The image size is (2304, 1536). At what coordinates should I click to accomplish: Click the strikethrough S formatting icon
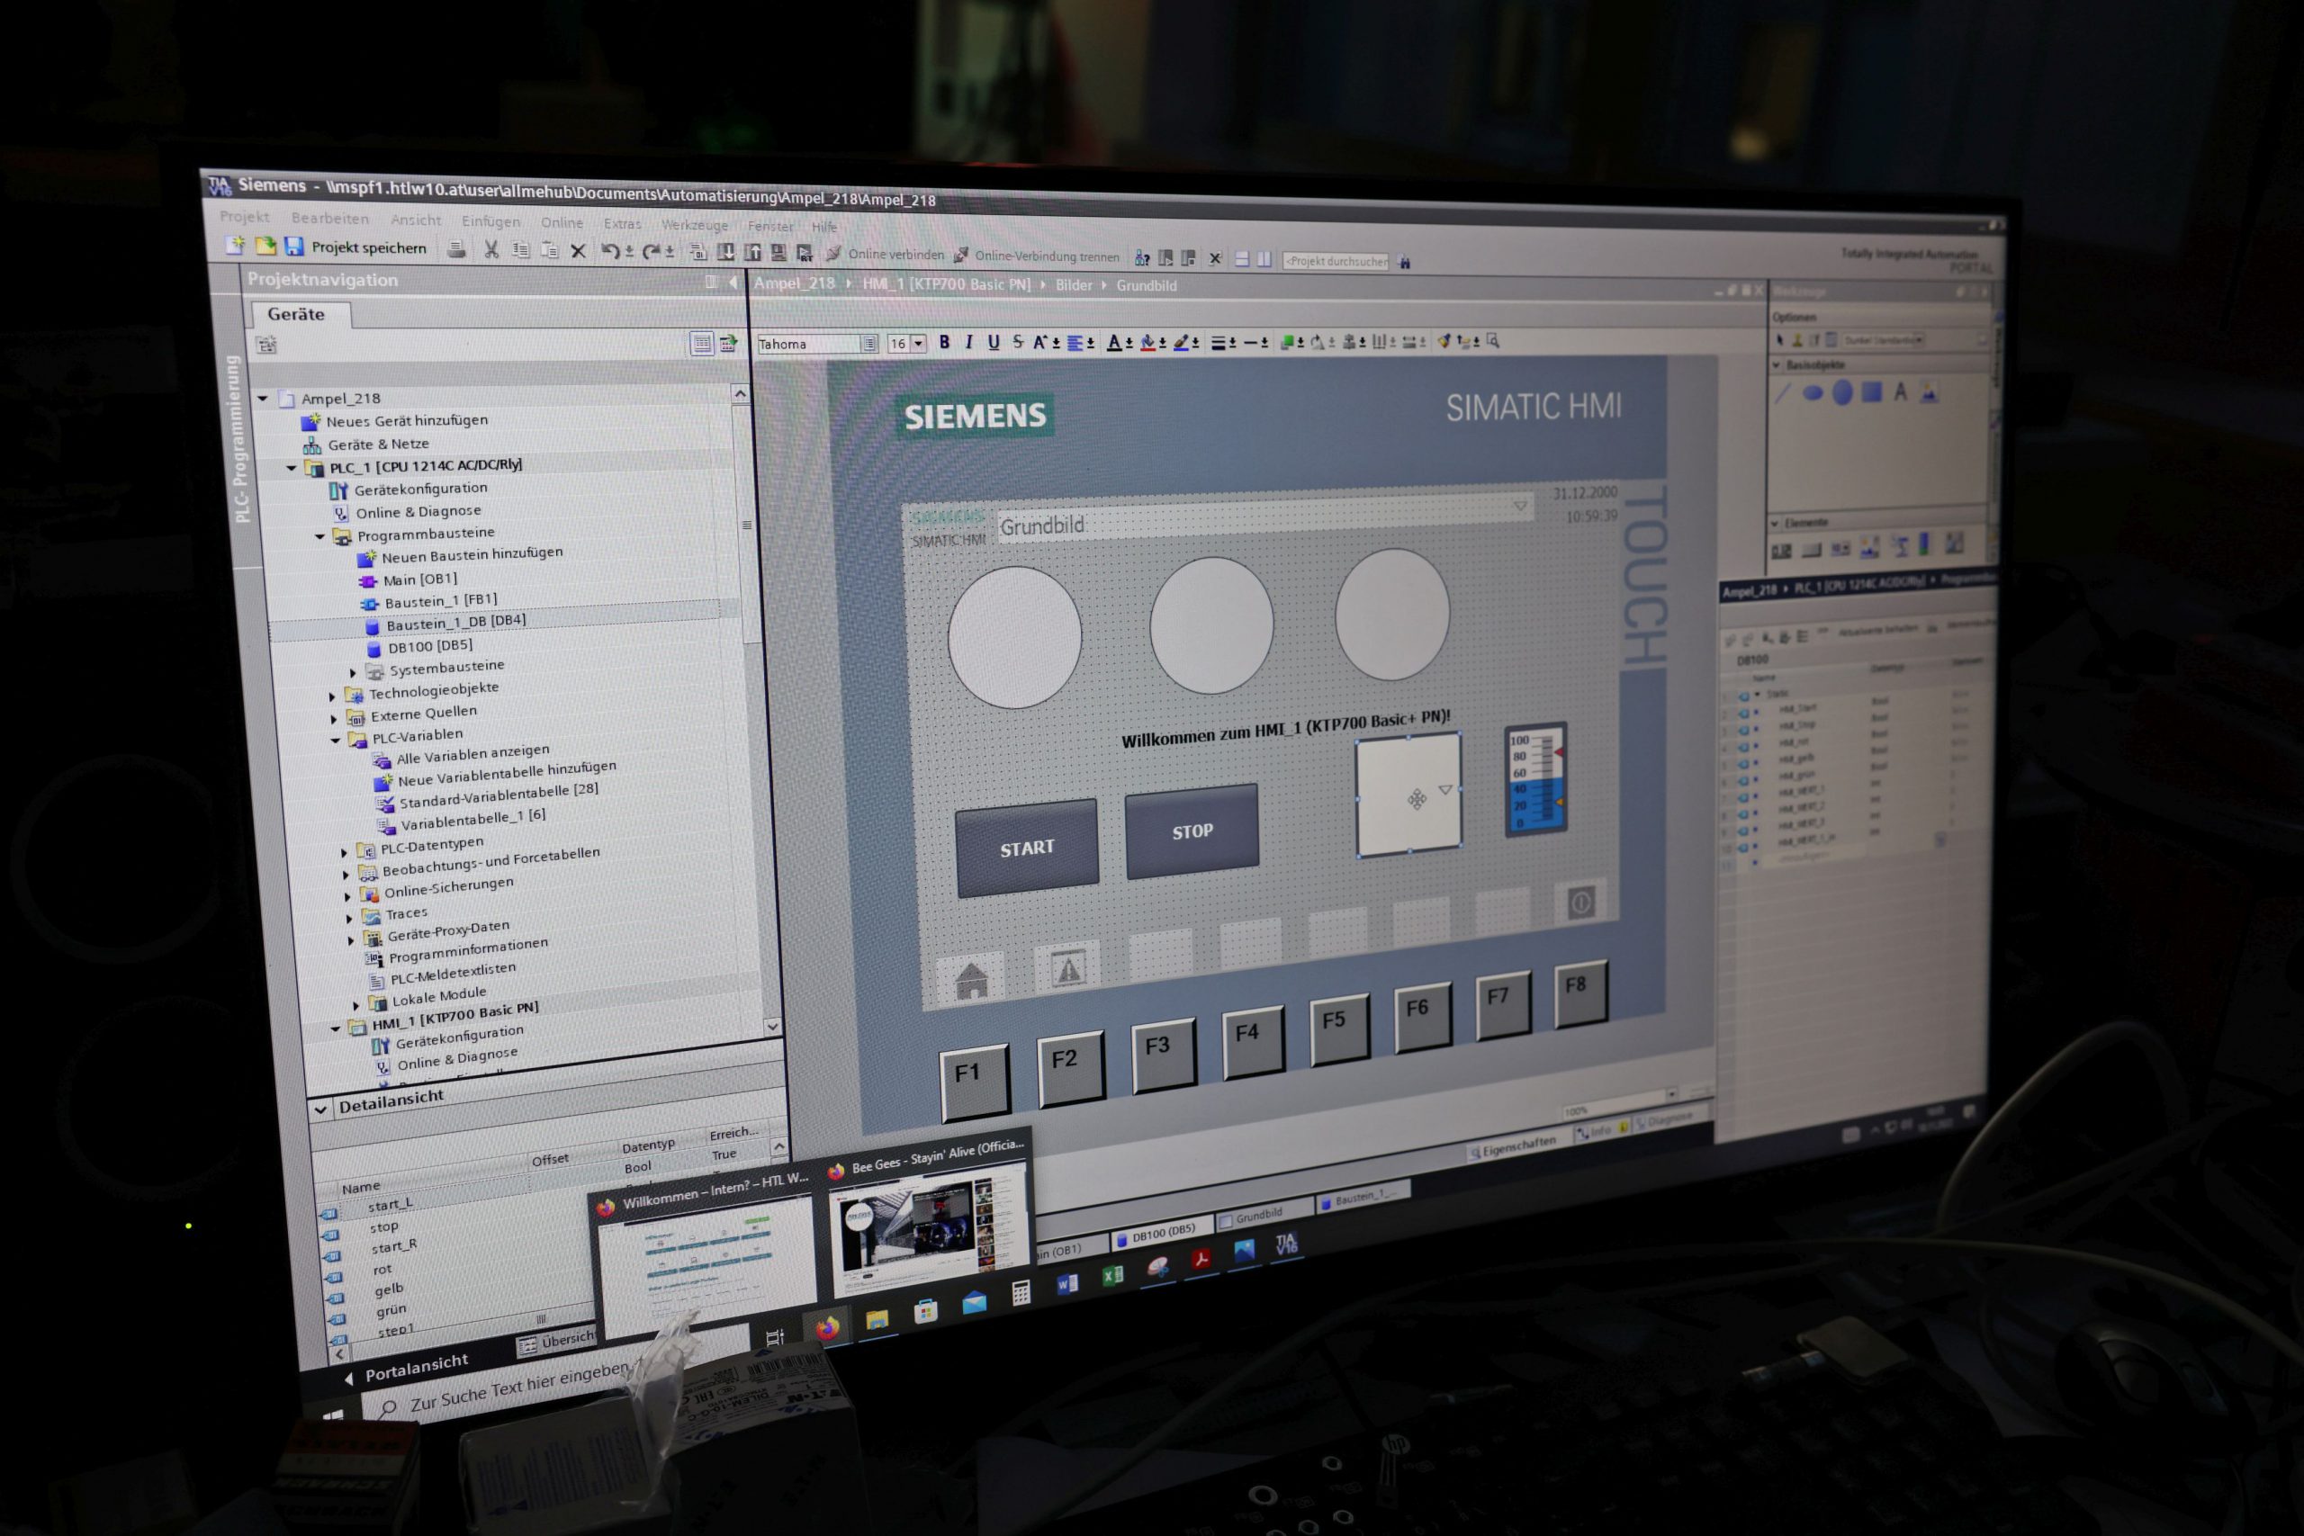point(1018,342)
